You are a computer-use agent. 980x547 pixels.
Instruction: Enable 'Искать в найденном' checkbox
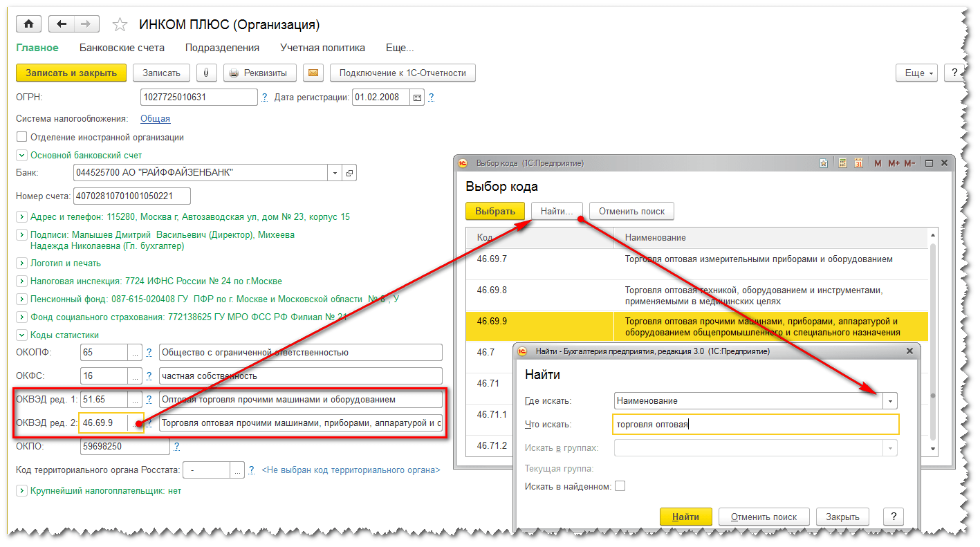click(620, 486)
